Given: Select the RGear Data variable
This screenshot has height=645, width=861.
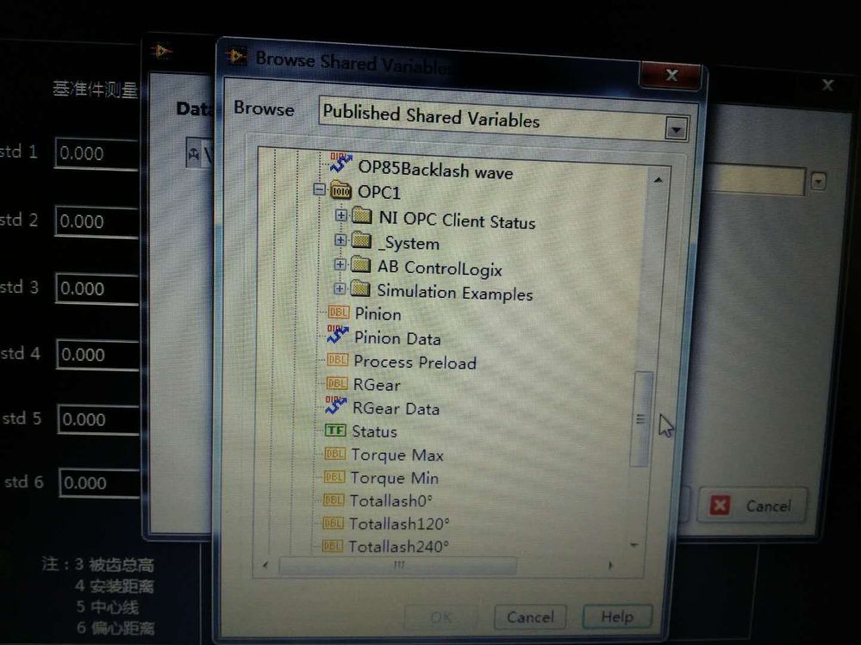Looking at the screenshot, I should pyautogui.click(x=396, y=408).
